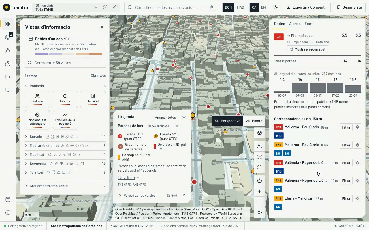The height and width of the screenshot is (230, 369).
Task: Click the terrain mountain map control
Action: point(259,146)
